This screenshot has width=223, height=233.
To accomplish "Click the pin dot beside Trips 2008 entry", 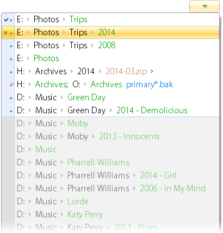I will tap(11, 46).
